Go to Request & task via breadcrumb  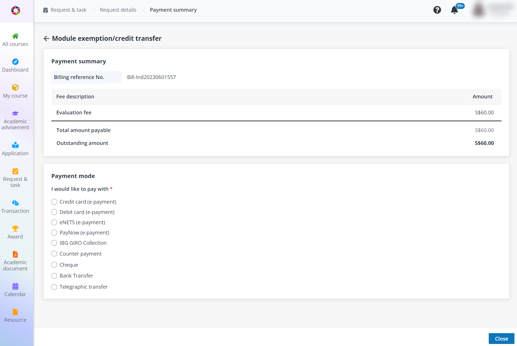(x=68, y=10)
